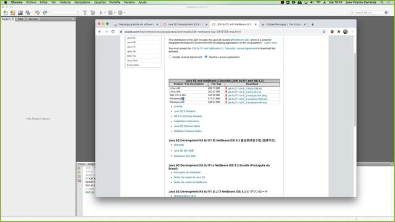Click Save icon in NetBeans toolbar

tap(20, 12)
